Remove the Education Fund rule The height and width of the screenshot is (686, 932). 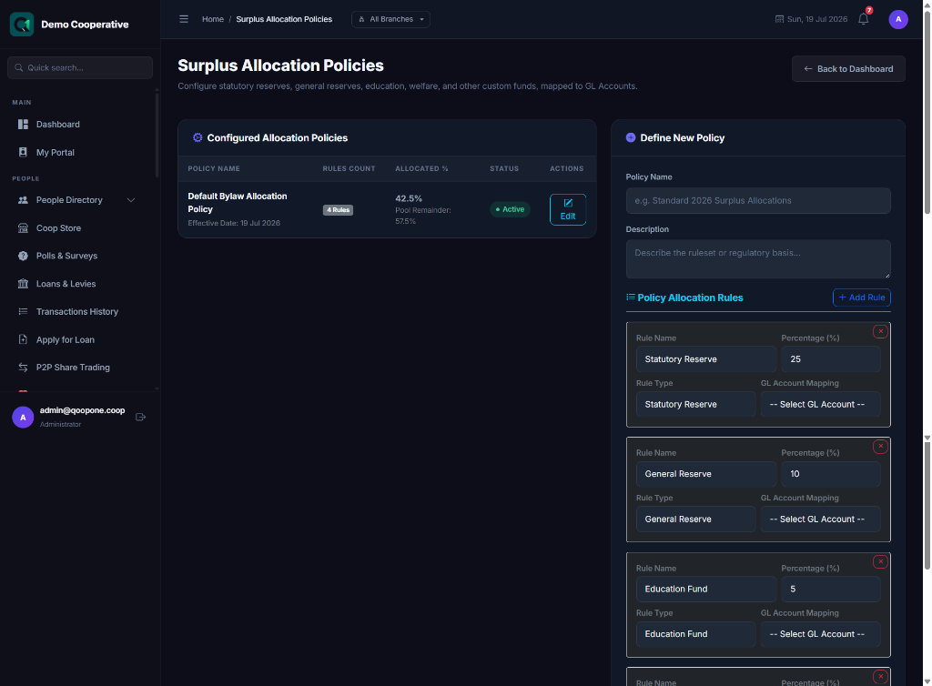(880, 561)
